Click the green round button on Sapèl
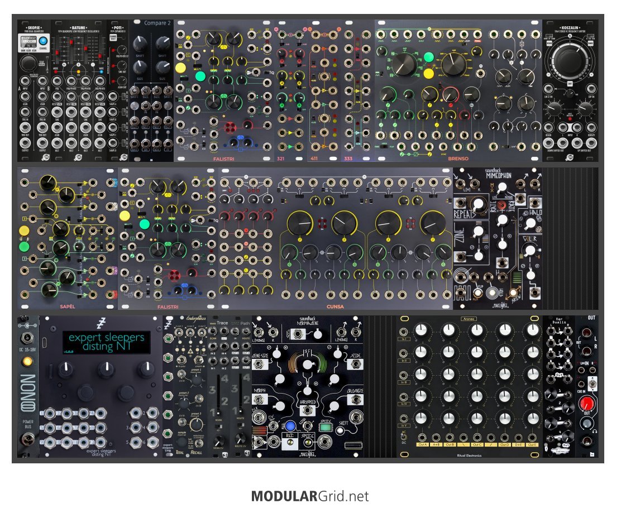 click(x=24, y=247)
